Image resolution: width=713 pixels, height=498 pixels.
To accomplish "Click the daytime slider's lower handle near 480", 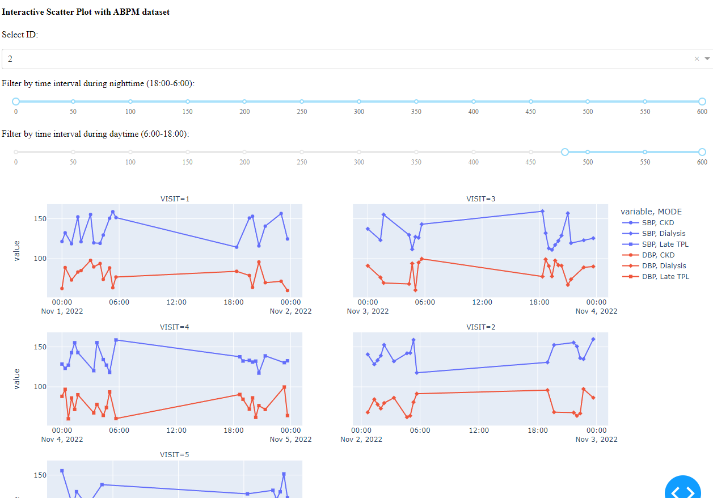I will [565, 152].
